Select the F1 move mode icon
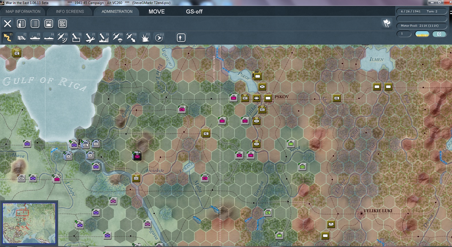Viewport: 452px width, 247px height. click(7, 38)
